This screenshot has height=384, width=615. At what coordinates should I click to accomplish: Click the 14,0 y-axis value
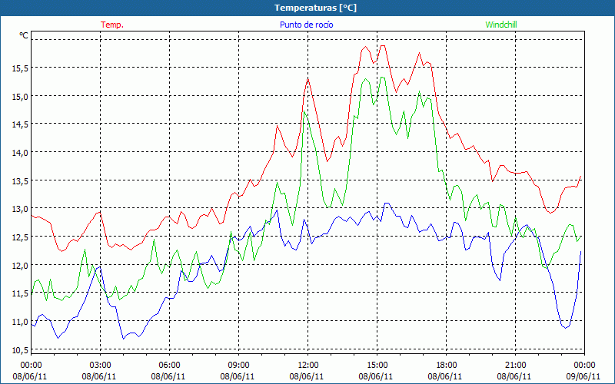tap(21, 153)
